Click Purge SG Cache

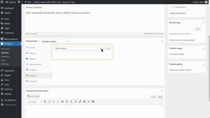pyautogui.click(x=69, y=2)
